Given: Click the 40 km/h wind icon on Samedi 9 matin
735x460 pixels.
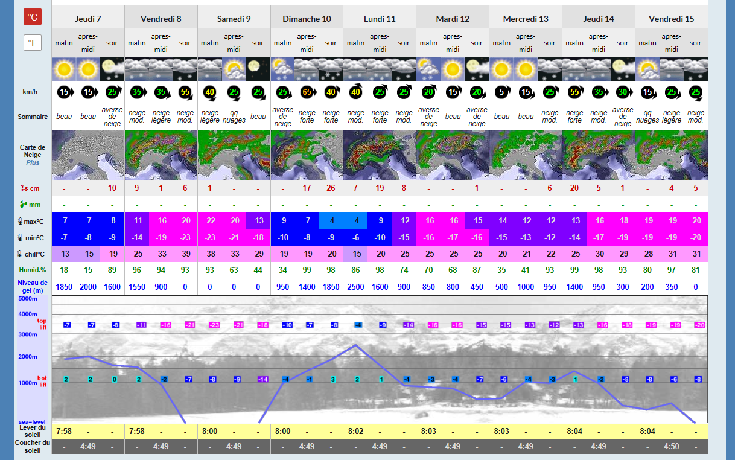Looking at the screenshot, I should pos(210,92).
